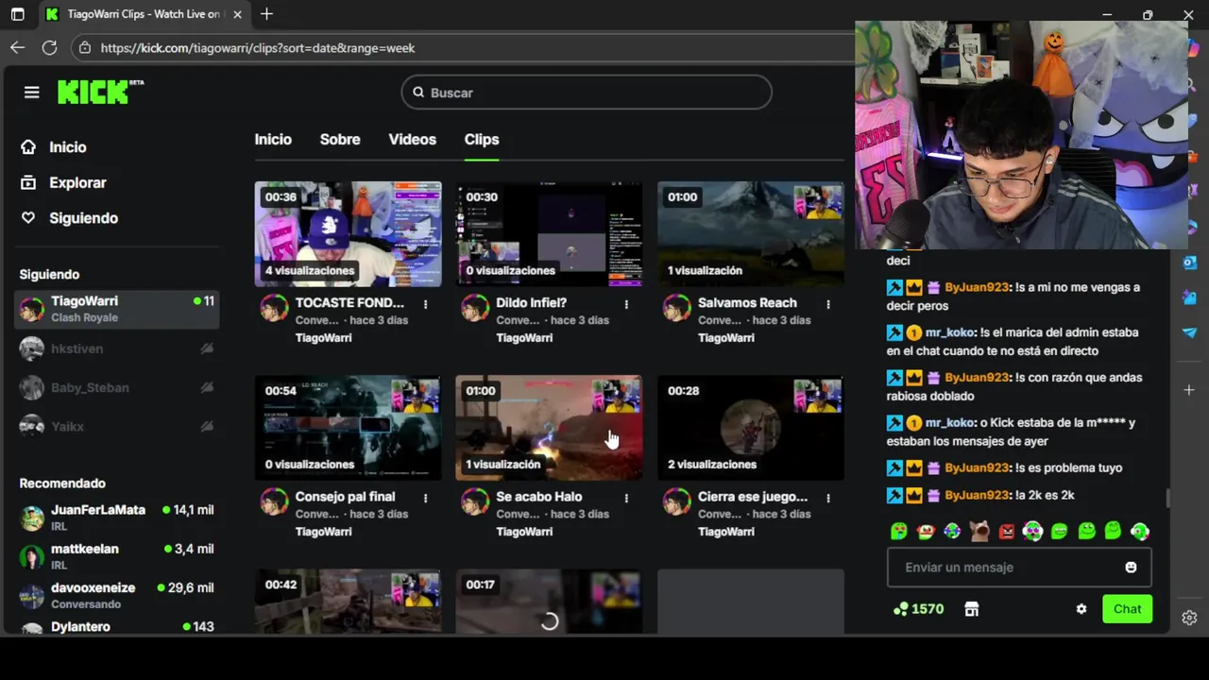Open options menu for Cierra ese juego clip
The image size is (1209, 680).
(828, 498)
